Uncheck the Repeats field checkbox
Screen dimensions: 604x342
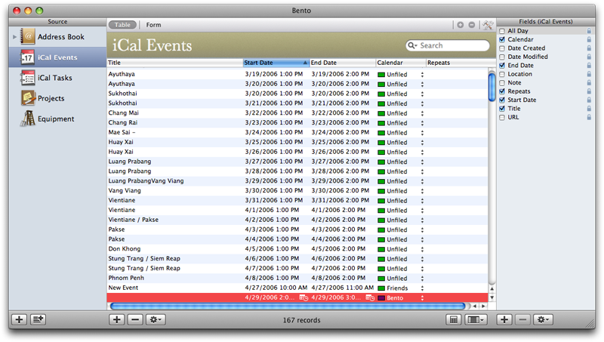502,91
